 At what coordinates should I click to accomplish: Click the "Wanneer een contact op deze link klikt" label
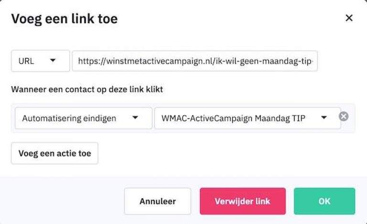(x=87, y=90)
